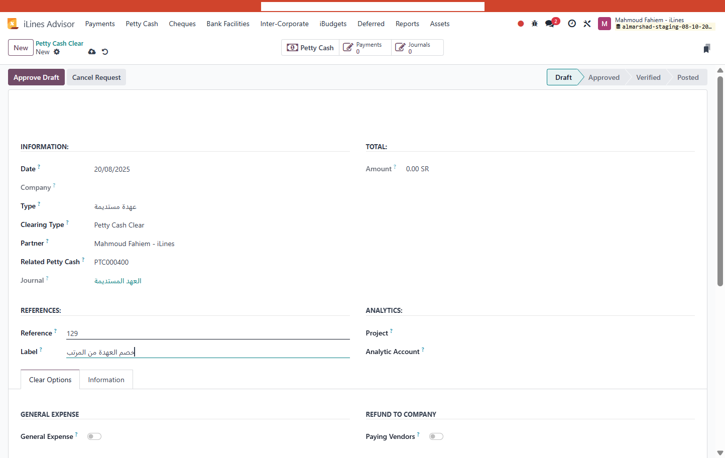This screenshot has height=458, width=725.
Task: Click the discard undo arrow icon
Action: (x=105, y=52)
